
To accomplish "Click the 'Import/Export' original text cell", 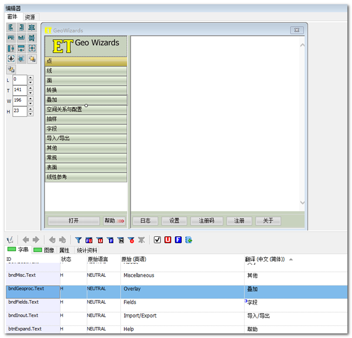I will coord(182,319).
